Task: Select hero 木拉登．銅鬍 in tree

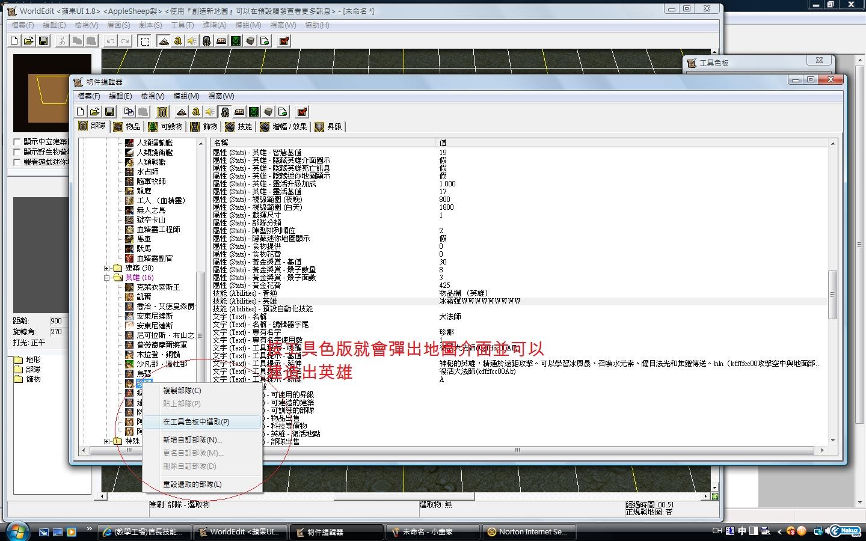Action: point(158,355)
